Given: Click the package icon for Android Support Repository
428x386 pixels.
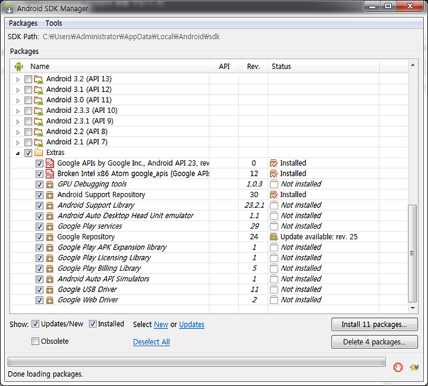Looking at the screenshot, I should [x=50, y=195].
